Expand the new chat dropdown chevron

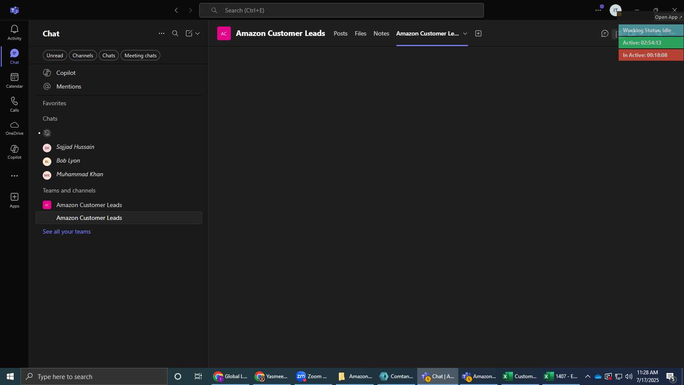[198, 33]
